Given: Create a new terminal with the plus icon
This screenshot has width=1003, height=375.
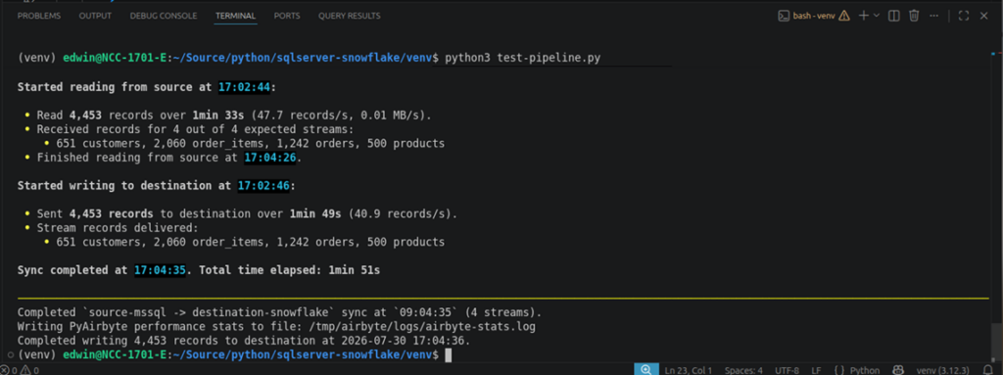Looking at the screenshot, I should pyautogui.click(x=864, y=16).
